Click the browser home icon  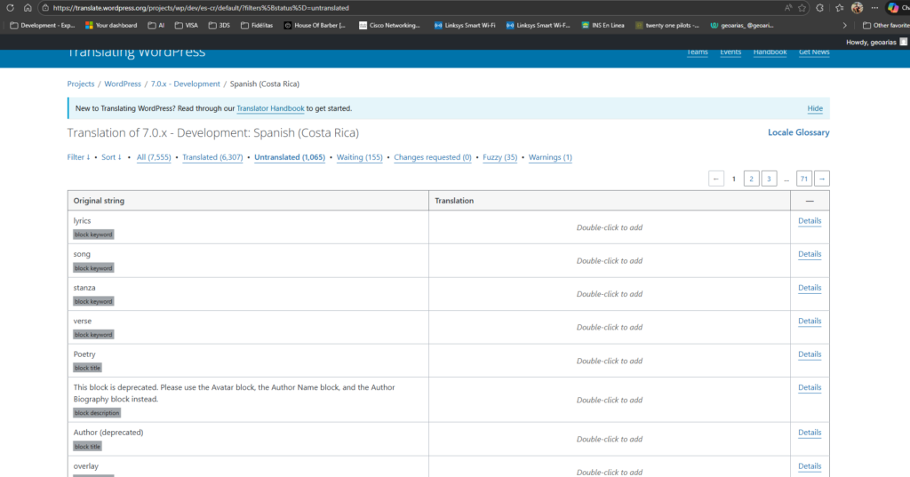coord(28,7)
